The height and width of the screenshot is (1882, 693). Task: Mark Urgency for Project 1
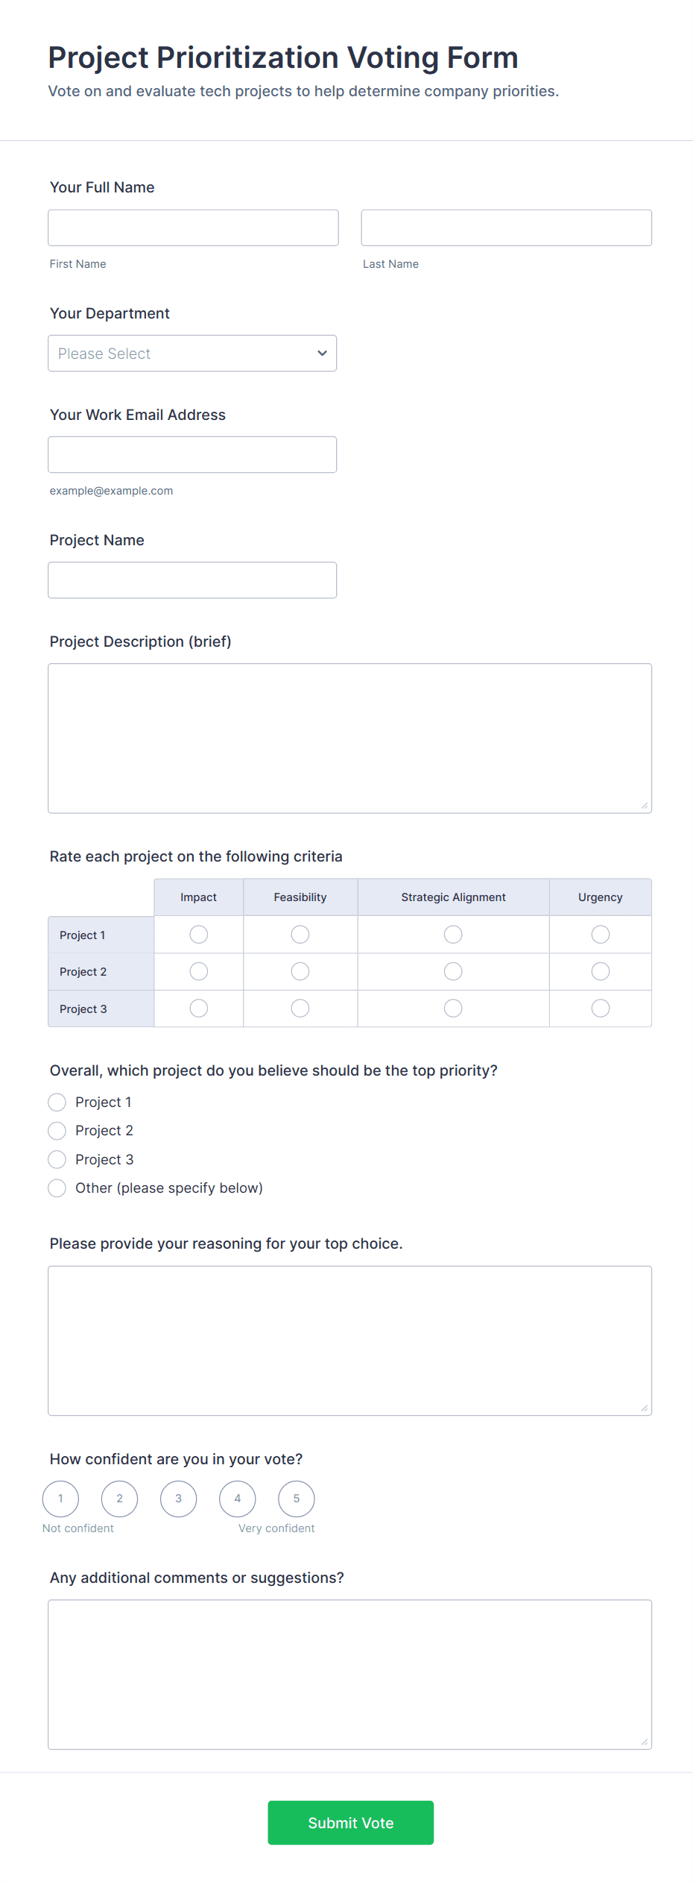click(x=601, y=935)
